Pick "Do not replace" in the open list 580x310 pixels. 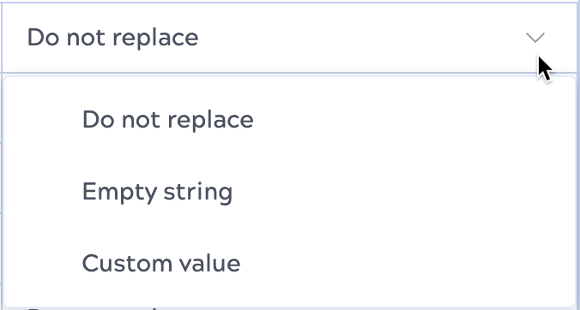[290, 120]
